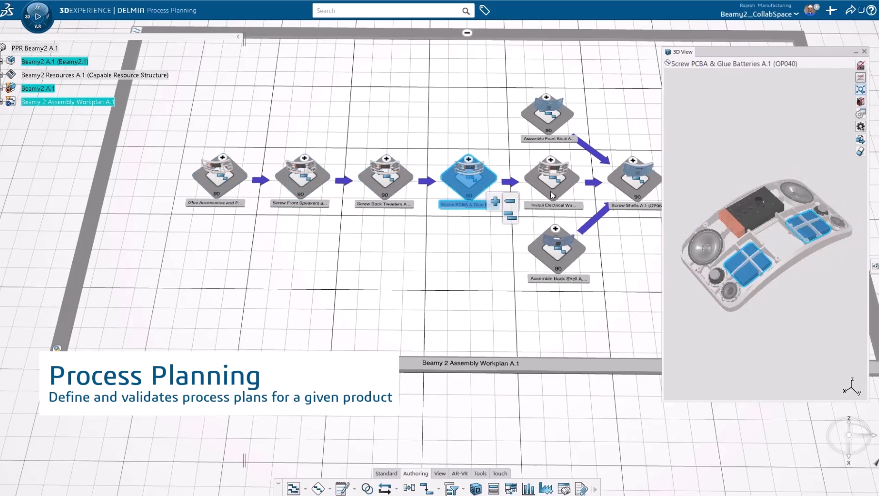The width and height of the screenshot is (879, 496).
Task: Click the bar chart icon in bottom toolbar
Action: tap(528, 489)
